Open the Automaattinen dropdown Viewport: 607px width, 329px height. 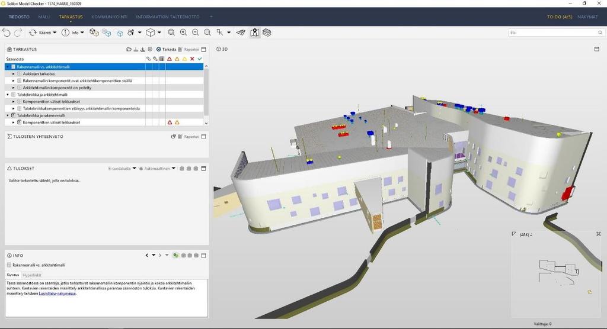pyautogui.click(x=157, y=169)
